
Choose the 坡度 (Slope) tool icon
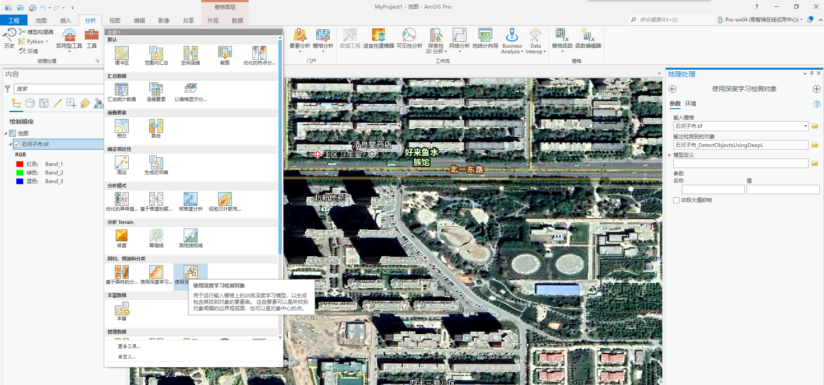pos(122,236)
